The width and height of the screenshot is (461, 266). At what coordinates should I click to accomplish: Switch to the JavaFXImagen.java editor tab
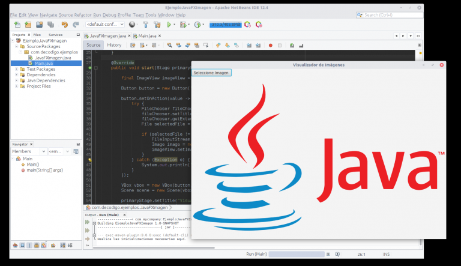107,36
